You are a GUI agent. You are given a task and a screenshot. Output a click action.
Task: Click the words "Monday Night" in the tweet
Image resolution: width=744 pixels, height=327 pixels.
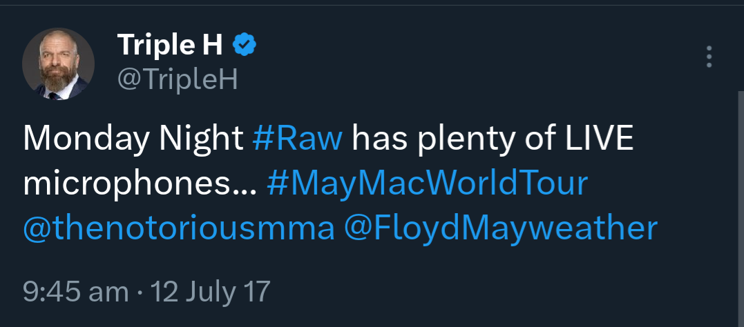point(134,140)
